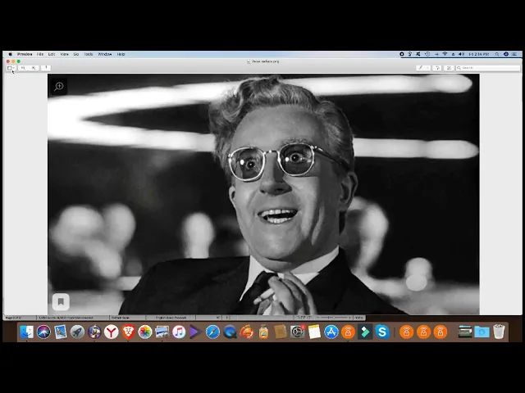Screen dimensions: 525x393
Task: Click the Share toolbar button
Action: (46, 68)
